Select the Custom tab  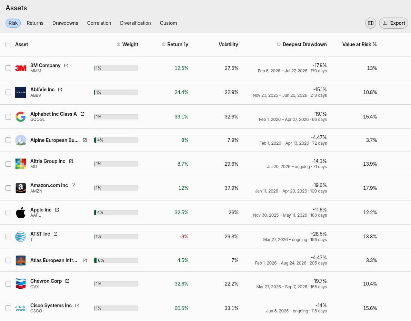pyautogui.click(x=168, y=23)
